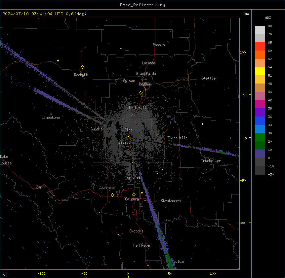Select the asterisk marker above Limestone
The height and width of the screenshot is (278, 285).
pyautogui.click(x=51, y=114)
